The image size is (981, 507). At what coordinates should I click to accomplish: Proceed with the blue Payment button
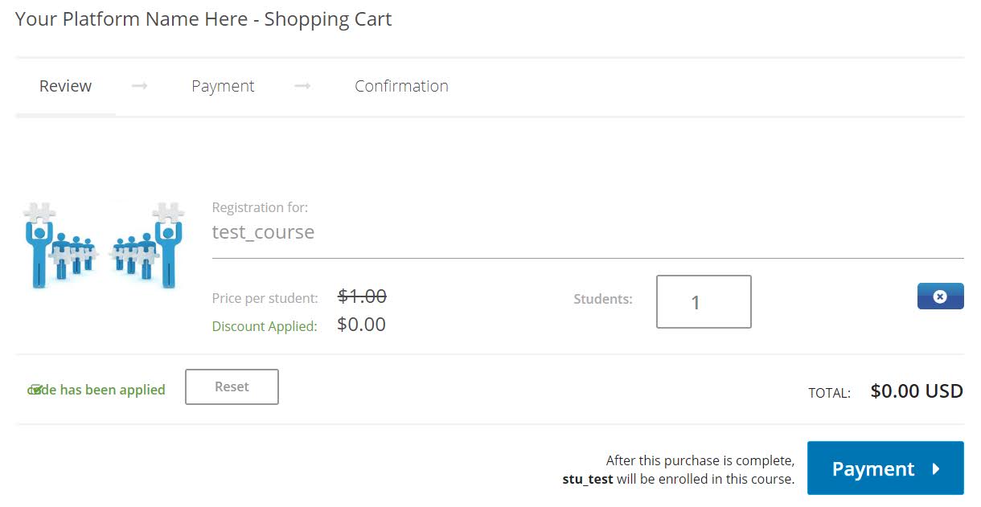[885, 468]
